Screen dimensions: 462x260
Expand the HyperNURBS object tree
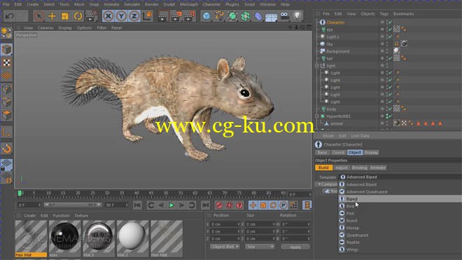tap(317, 116)
